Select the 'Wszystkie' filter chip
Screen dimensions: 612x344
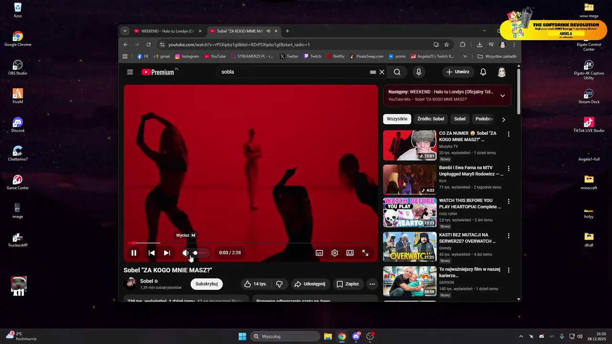click(x=397, y=119)
